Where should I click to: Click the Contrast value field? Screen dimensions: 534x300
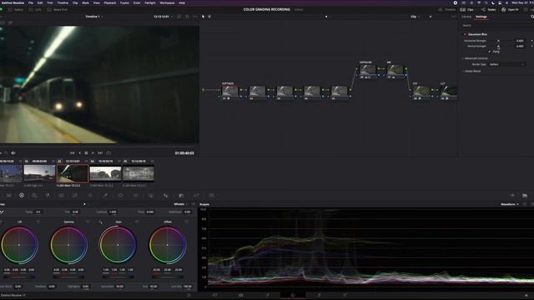tap(113, 212)
